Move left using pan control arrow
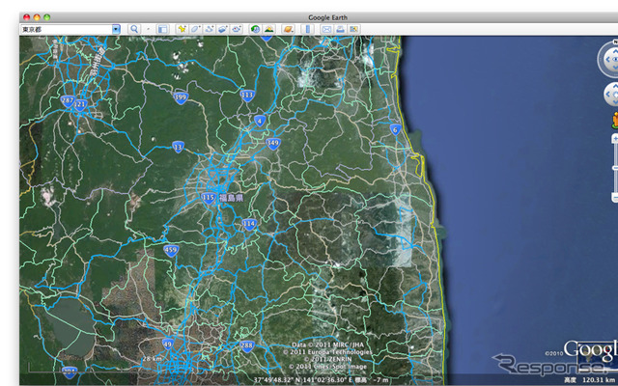This screenshot has height=386, width=618. tap(607, 95)
